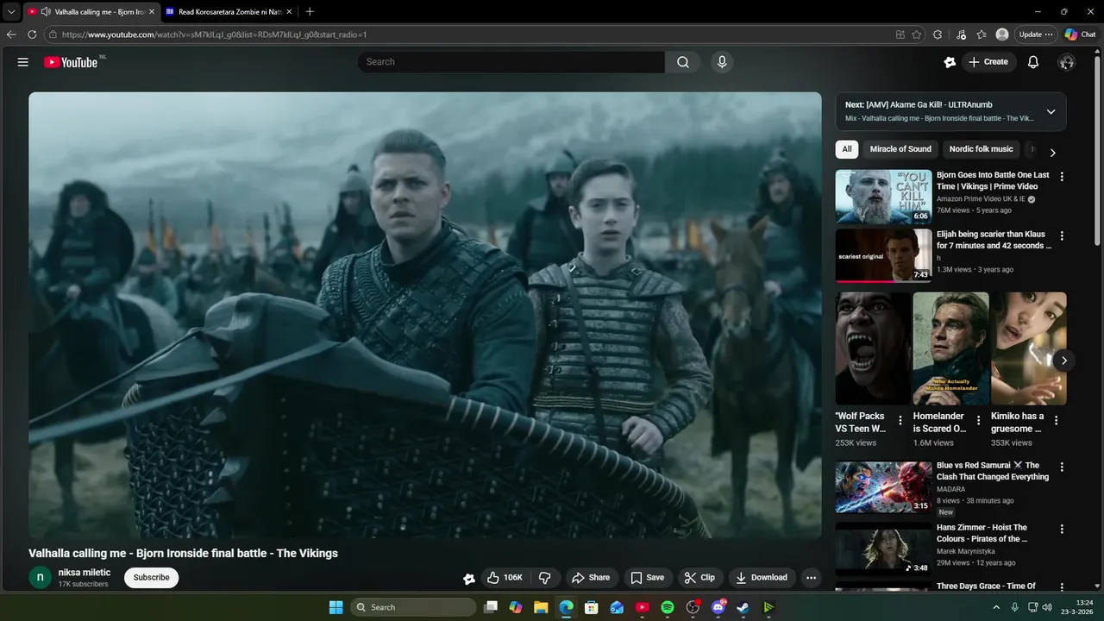The height and width of the screenshot is (621, 1104).
Task: Go back with browser back arrow
Action: click(11, 34)
